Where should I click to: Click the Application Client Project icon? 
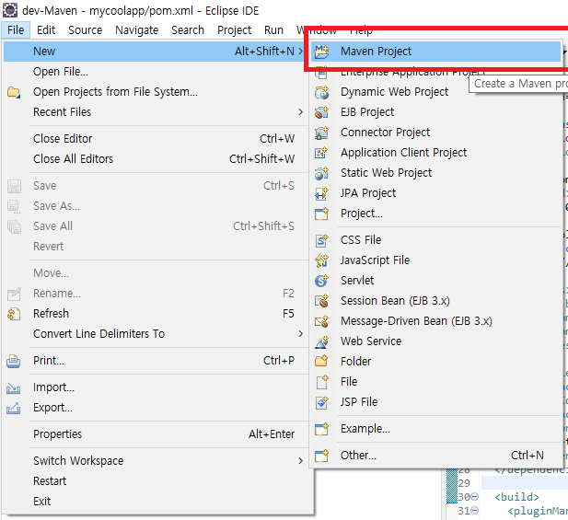(321, 153)
